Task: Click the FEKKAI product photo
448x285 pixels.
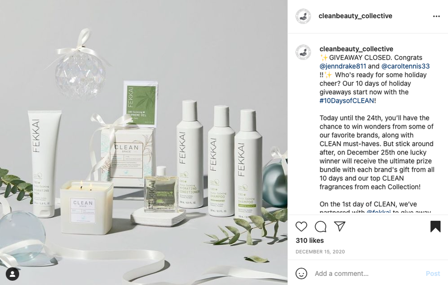Action: 144,142
